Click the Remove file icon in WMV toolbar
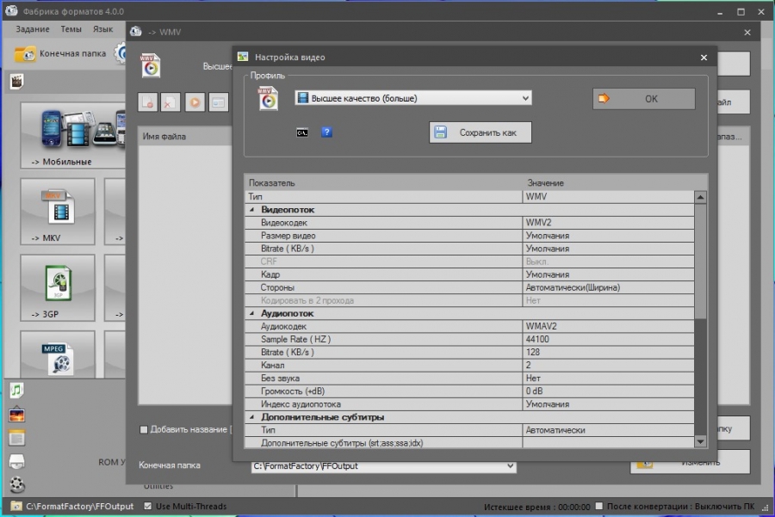The image size is (775, 517). point(170,102)
